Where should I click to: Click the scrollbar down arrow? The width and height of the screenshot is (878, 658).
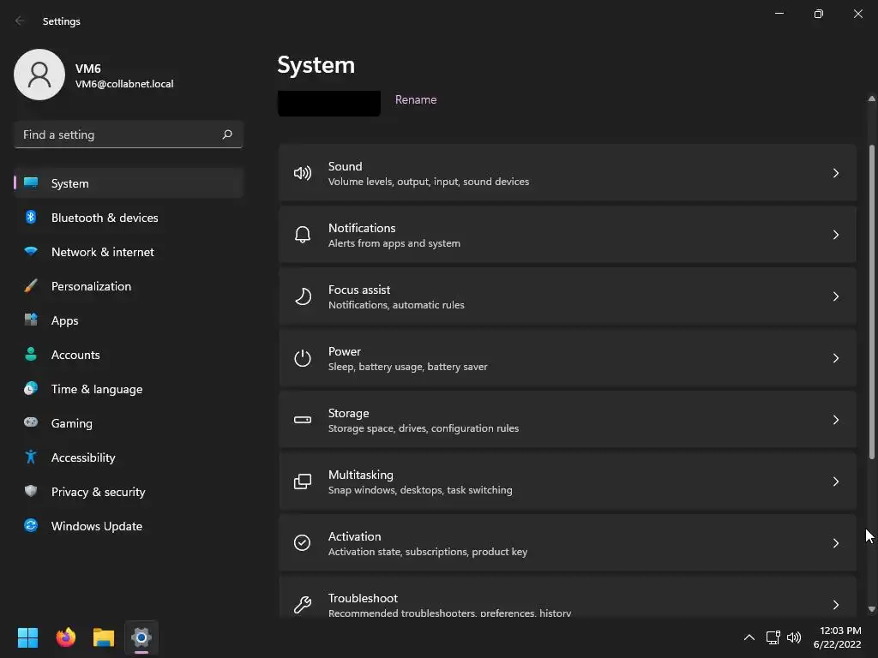872,609
